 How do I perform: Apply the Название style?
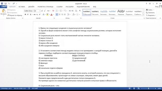(x=121, y=13)
